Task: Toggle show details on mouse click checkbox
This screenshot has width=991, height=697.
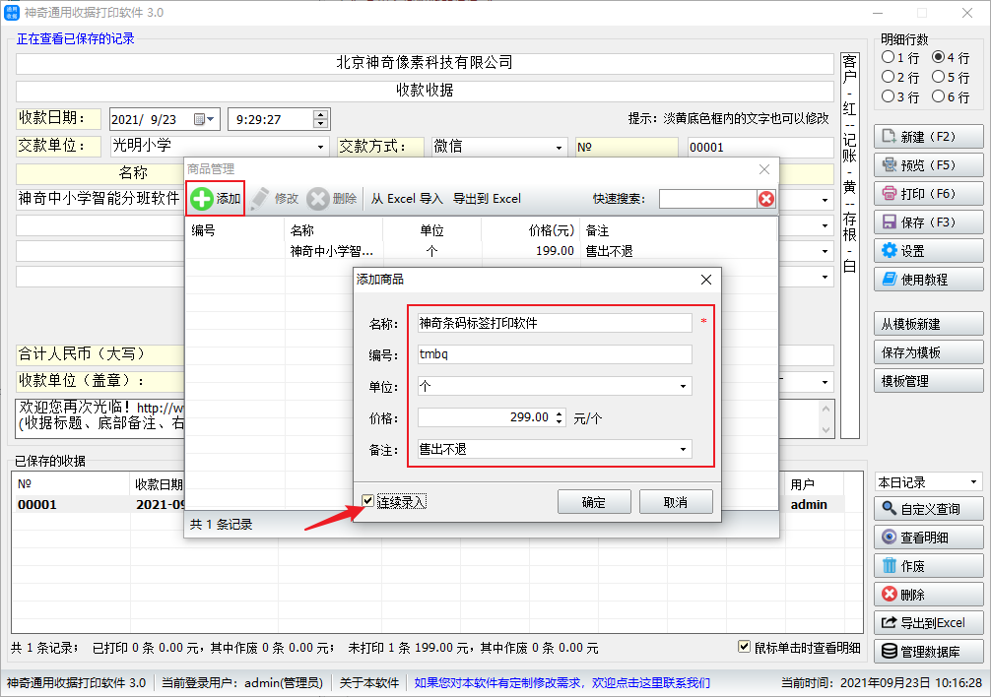Action: (746, 647)
